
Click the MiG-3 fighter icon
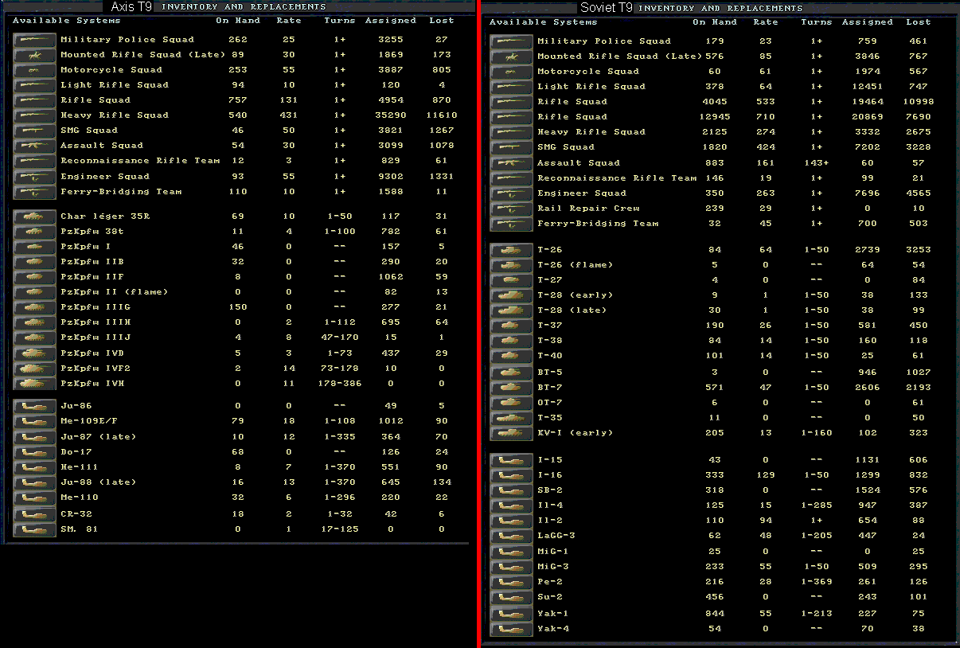coord(511,567)
